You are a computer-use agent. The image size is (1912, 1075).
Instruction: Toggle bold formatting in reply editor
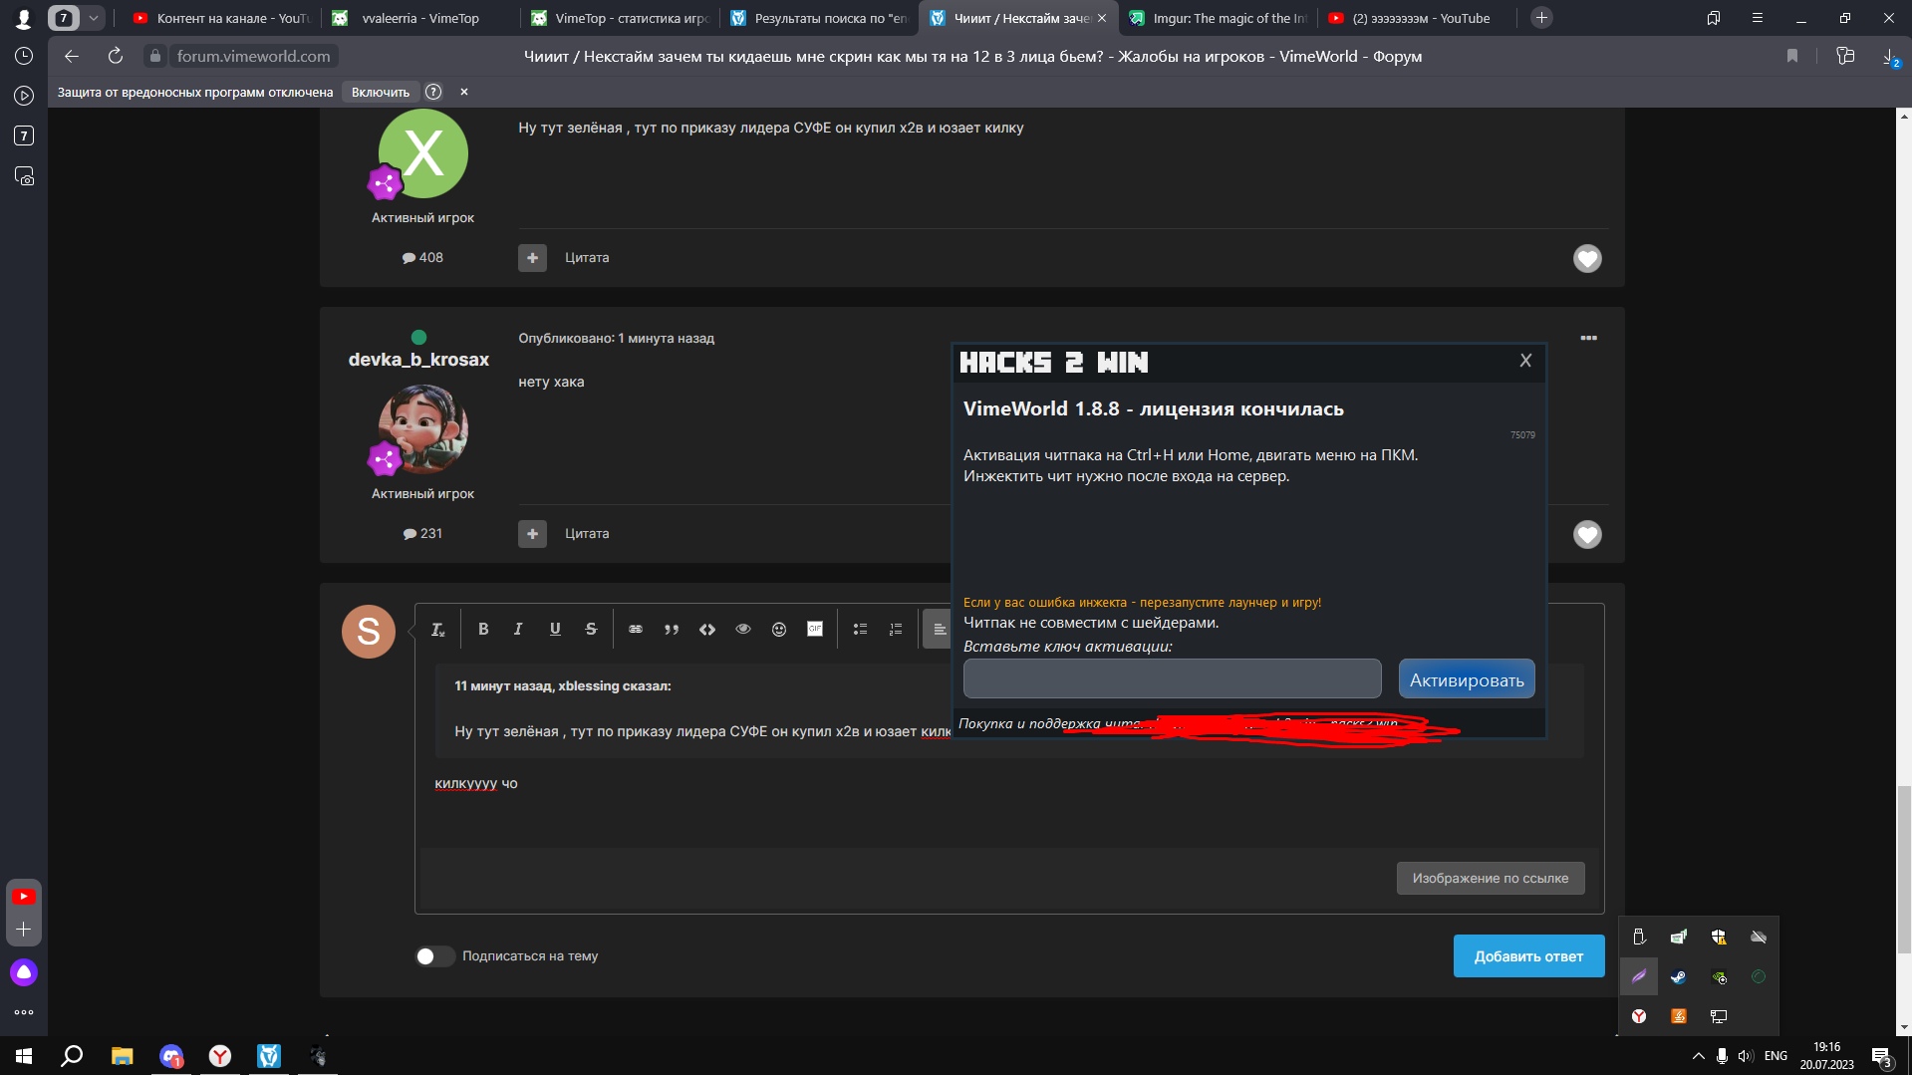pos(483,629)
